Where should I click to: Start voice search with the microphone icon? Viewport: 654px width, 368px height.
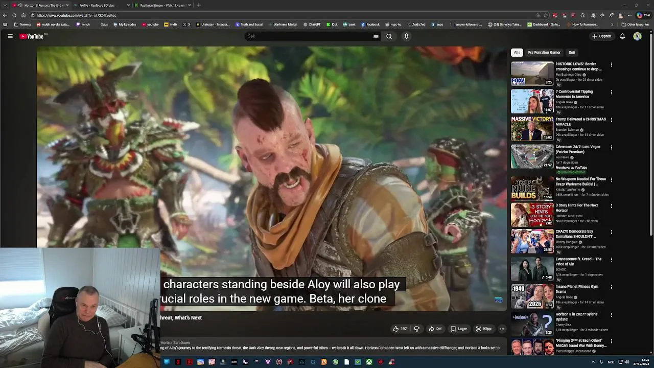(406, 36)
